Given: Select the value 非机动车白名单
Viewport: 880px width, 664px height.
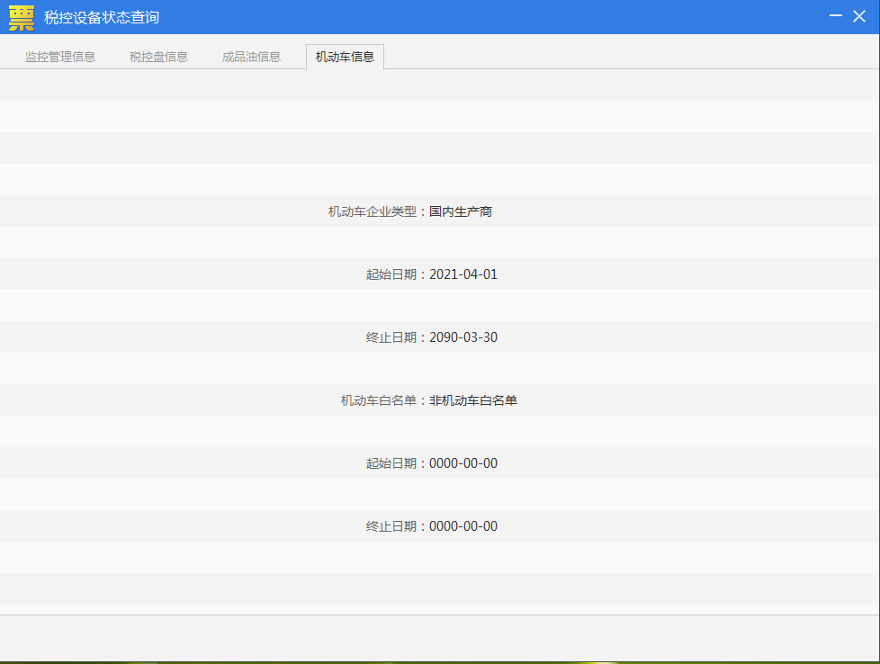Looking at the screenshot, I should click(x=473, y=400).
